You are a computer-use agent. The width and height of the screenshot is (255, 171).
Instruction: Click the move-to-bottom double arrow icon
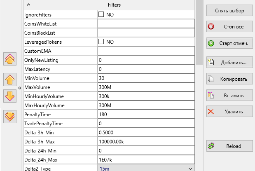pos(10,116)
